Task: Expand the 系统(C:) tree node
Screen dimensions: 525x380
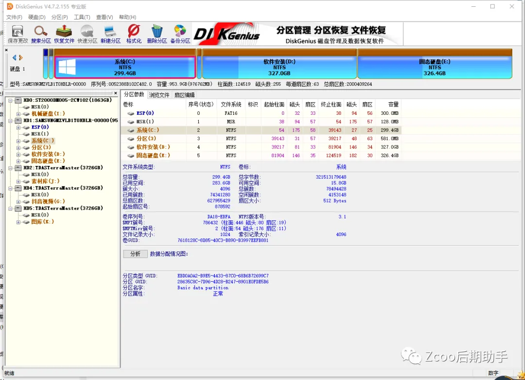Action: click(18, 141)
